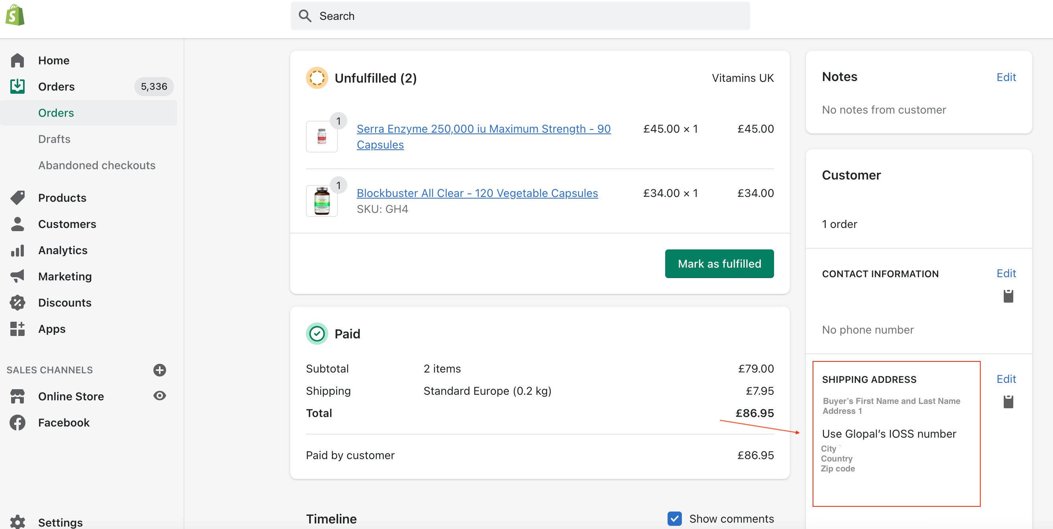Go to Analytics section
The image size is (1053, 529).
click(x=63, y=250)
